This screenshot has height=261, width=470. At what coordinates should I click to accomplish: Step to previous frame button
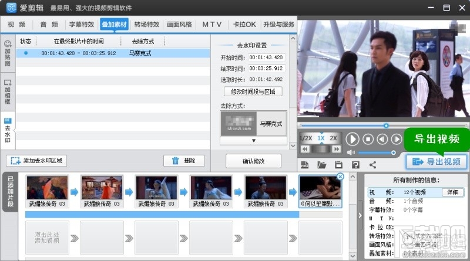(382, 139)
